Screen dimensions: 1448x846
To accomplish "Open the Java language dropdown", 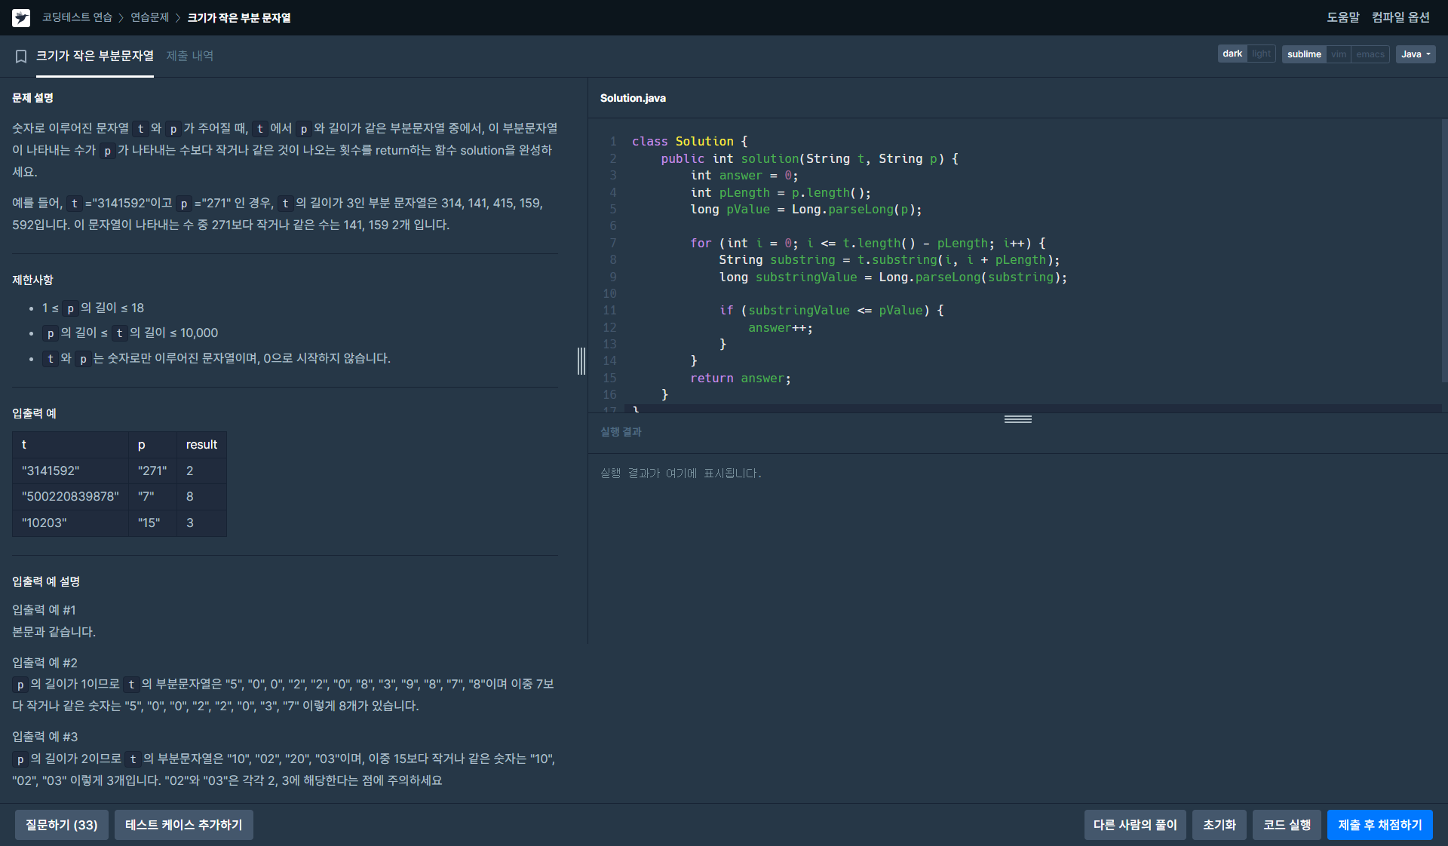I will (1416, 54).
